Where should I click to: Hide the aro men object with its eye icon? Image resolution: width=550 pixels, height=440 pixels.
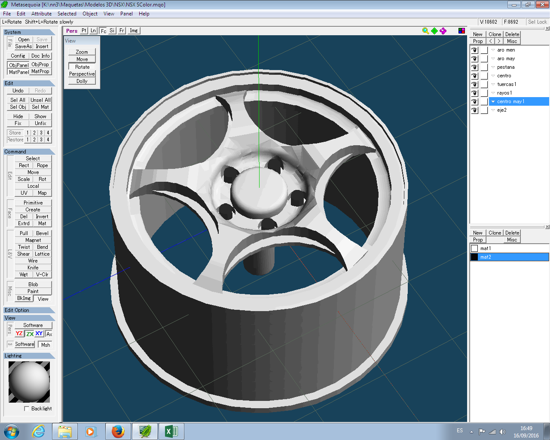[x=474, y=50]
